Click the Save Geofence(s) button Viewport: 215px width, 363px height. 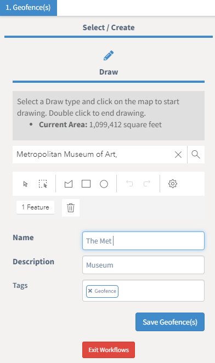point(170,322)
